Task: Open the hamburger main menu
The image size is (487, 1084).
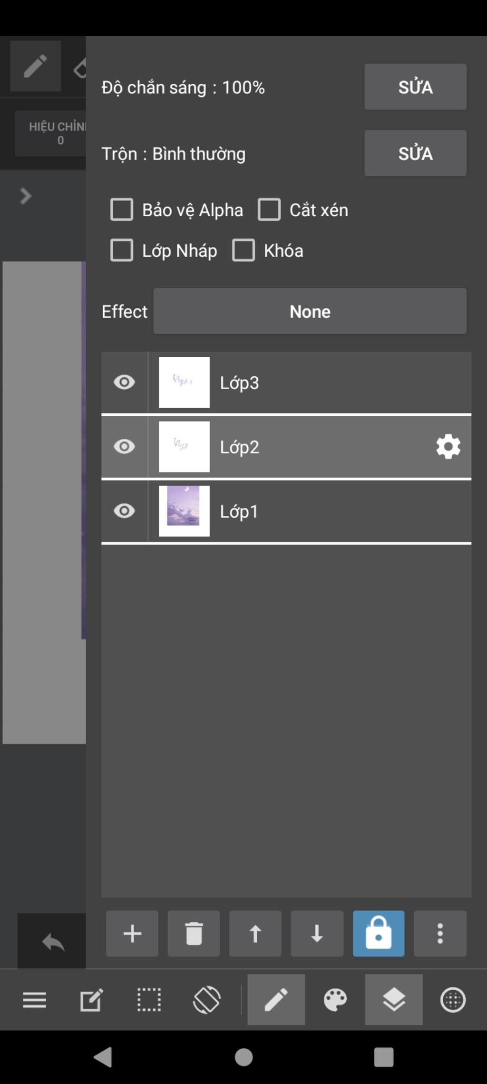Action: tap(35, 1000)
